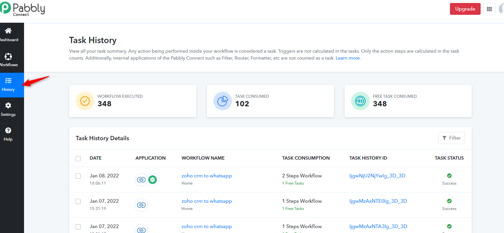Check the Jan 08, 2022 16:06:11 row checkbox
The width and height of the screenshot is (504, 233).
78,176
